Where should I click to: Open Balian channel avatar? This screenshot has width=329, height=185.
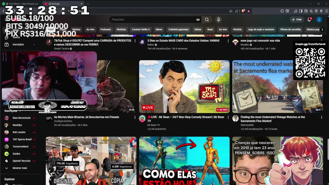[x=142, y=42]
